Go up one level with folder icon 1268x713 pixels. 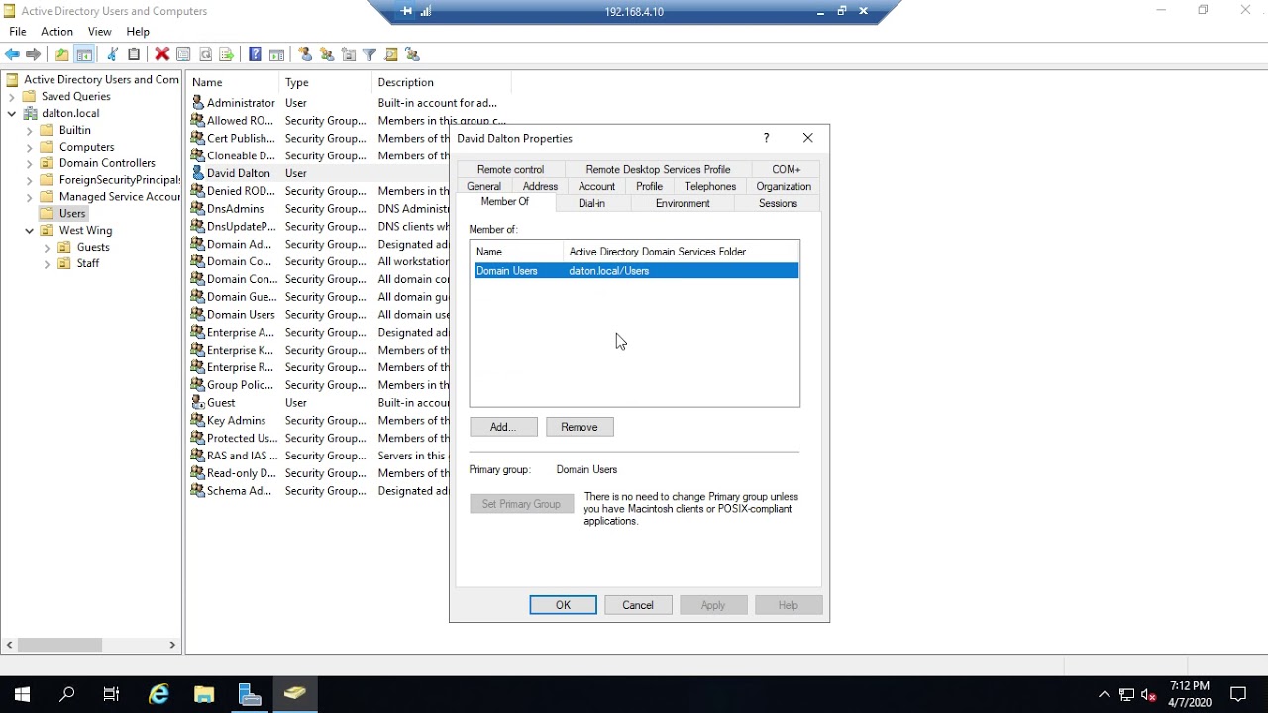point(62,54)
